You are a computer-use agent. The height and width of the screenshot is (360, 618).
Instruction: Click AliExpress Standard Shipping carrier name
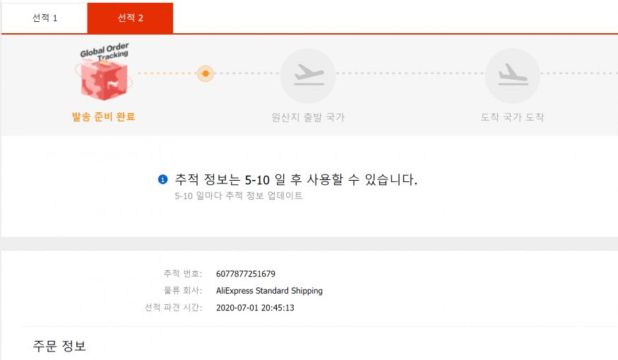pos(269,291)
